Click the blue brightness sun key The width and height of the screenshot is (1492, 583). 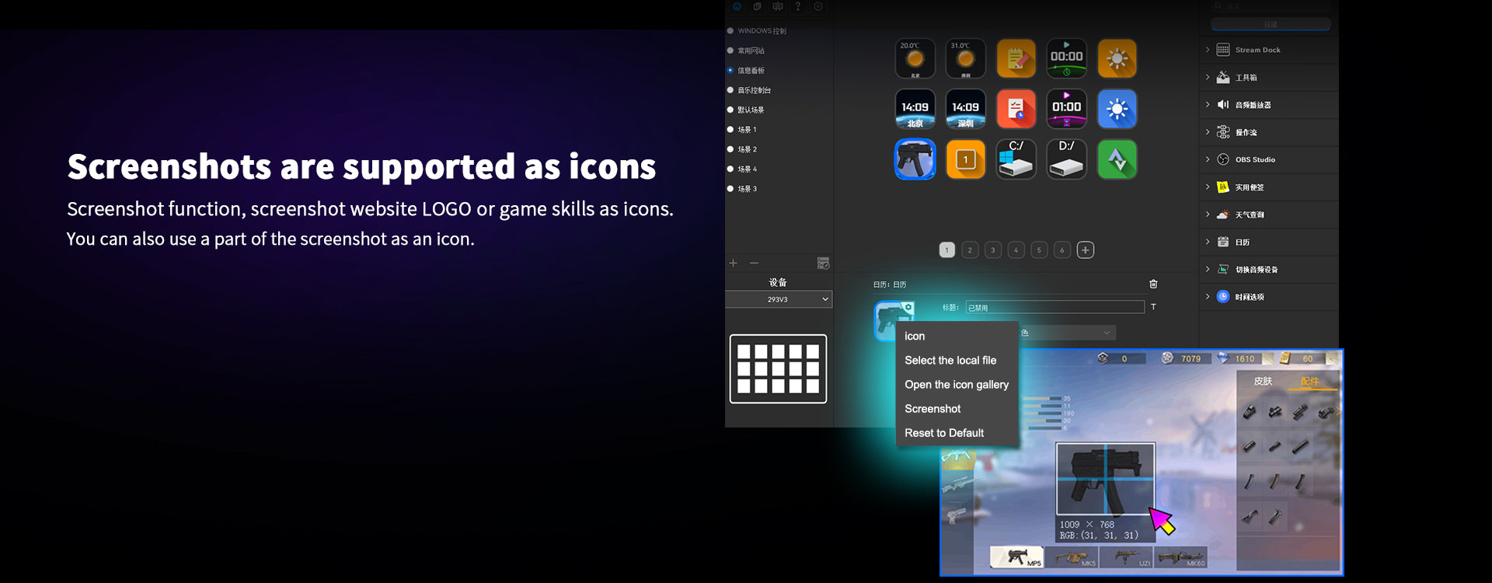point(1117,109)
